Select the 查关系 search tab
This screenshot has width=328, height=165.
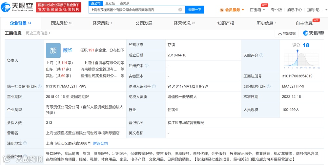[124, 3]
